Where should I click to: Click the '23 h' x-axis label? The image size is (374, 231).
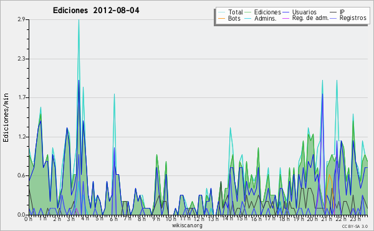[355, 219]
